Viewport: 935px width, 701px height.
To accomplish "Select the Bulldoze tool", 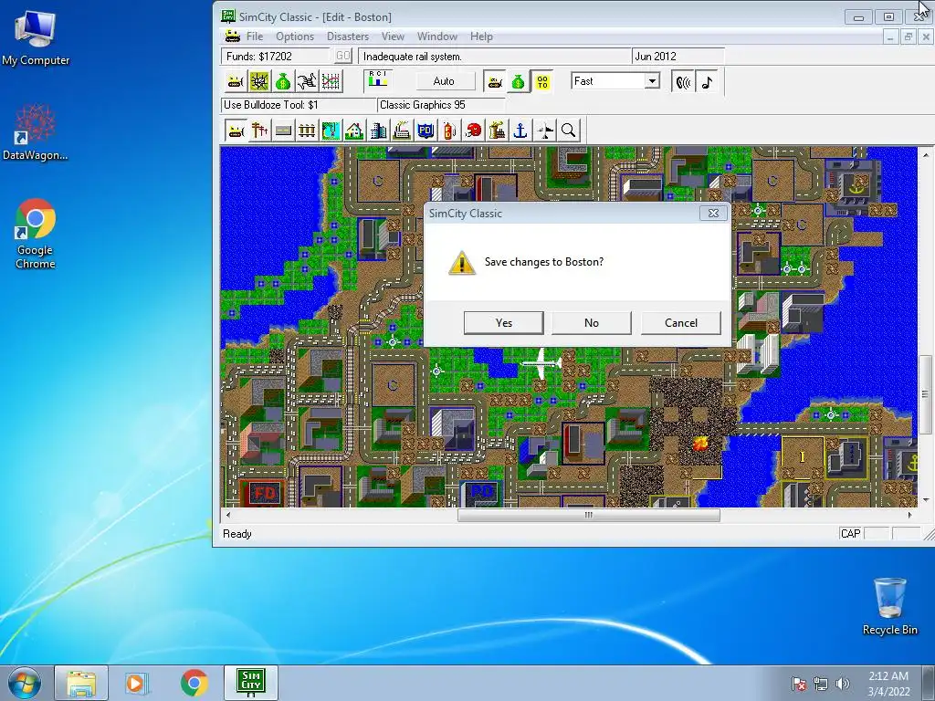I will click(236, 130).
